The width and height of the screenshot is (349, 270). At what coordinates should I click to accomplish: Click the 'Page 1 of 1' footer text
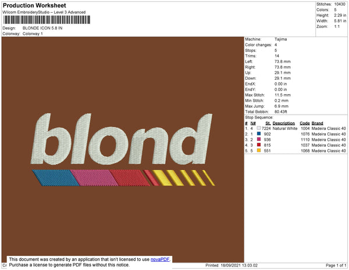(336, 265)
